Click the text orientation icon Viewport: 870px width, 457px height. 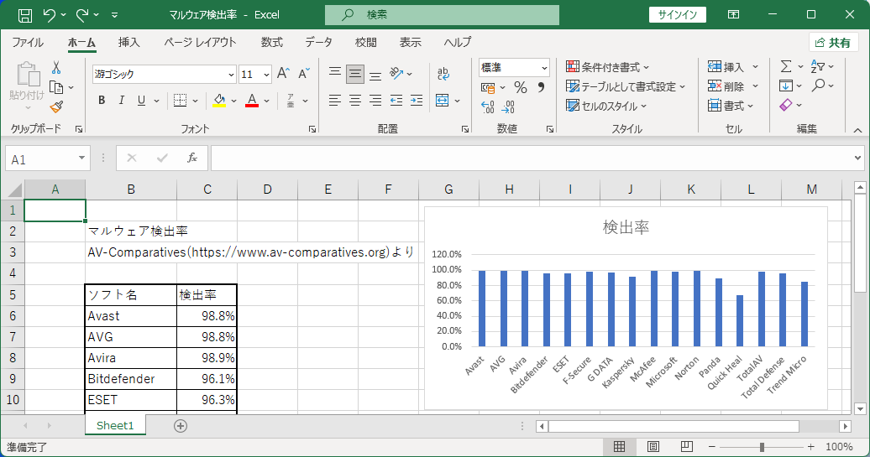point(396,73)
